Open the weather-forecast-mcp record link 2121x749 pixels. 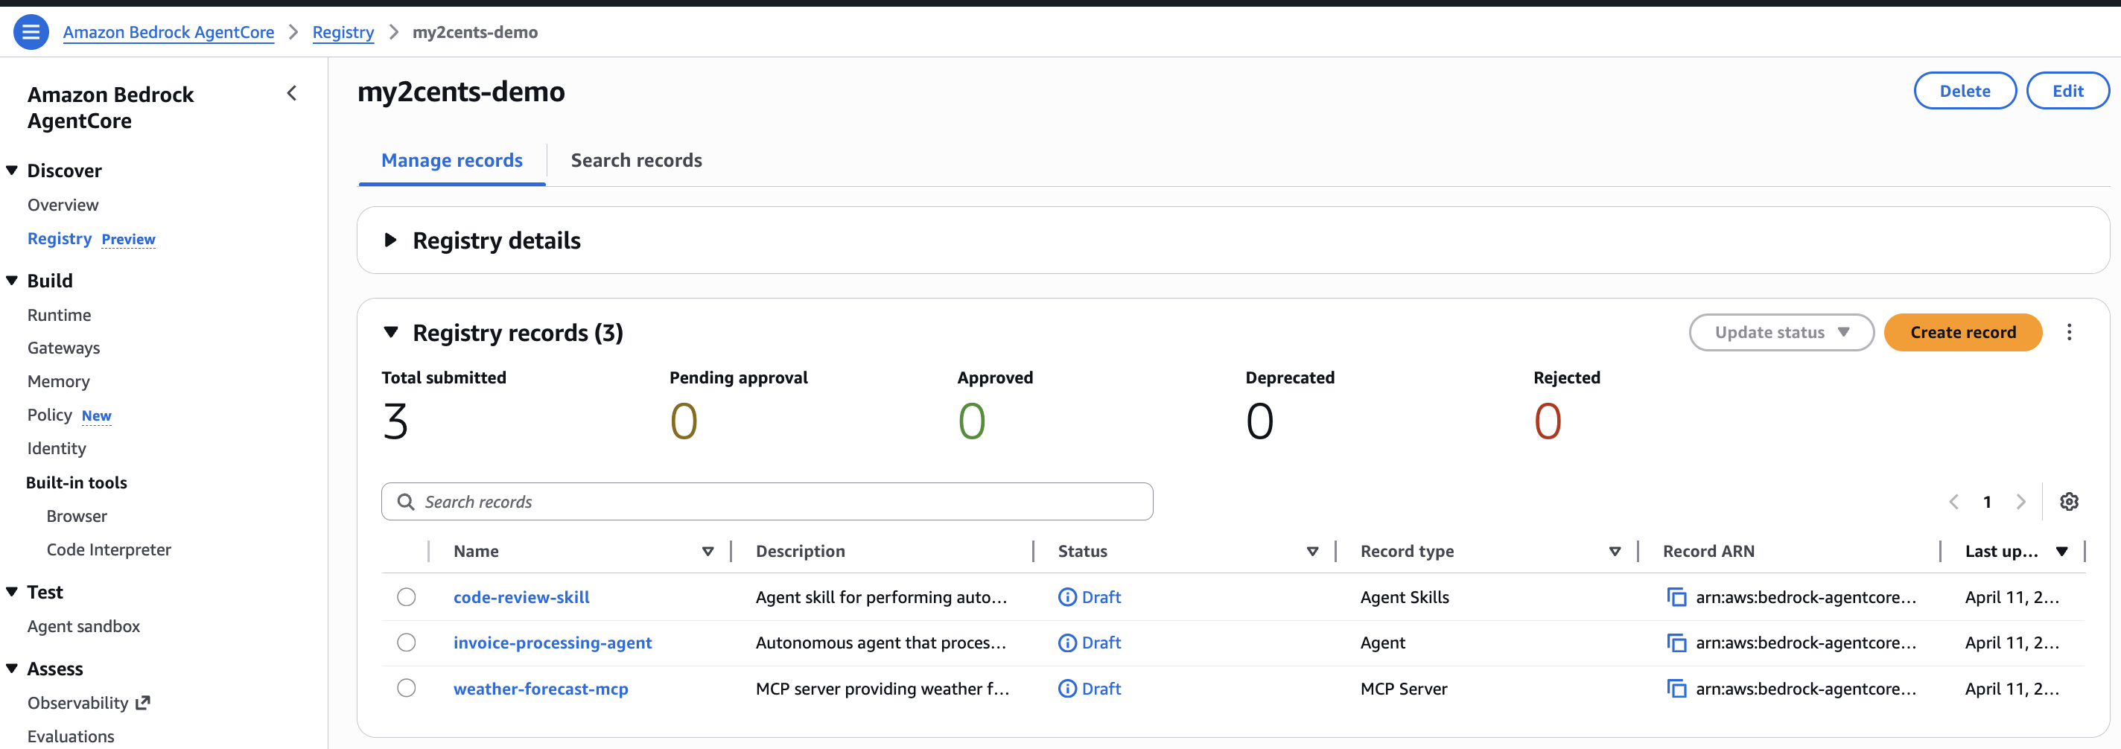(x=540, y=689)
